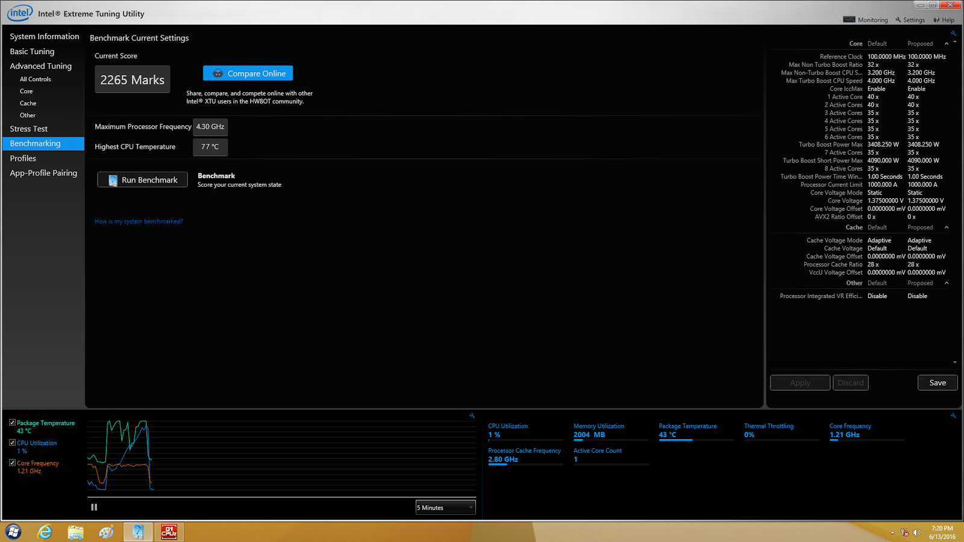The image size is (964, 542).
Task: Click the Discard button
Action: (x=851, y=382)
